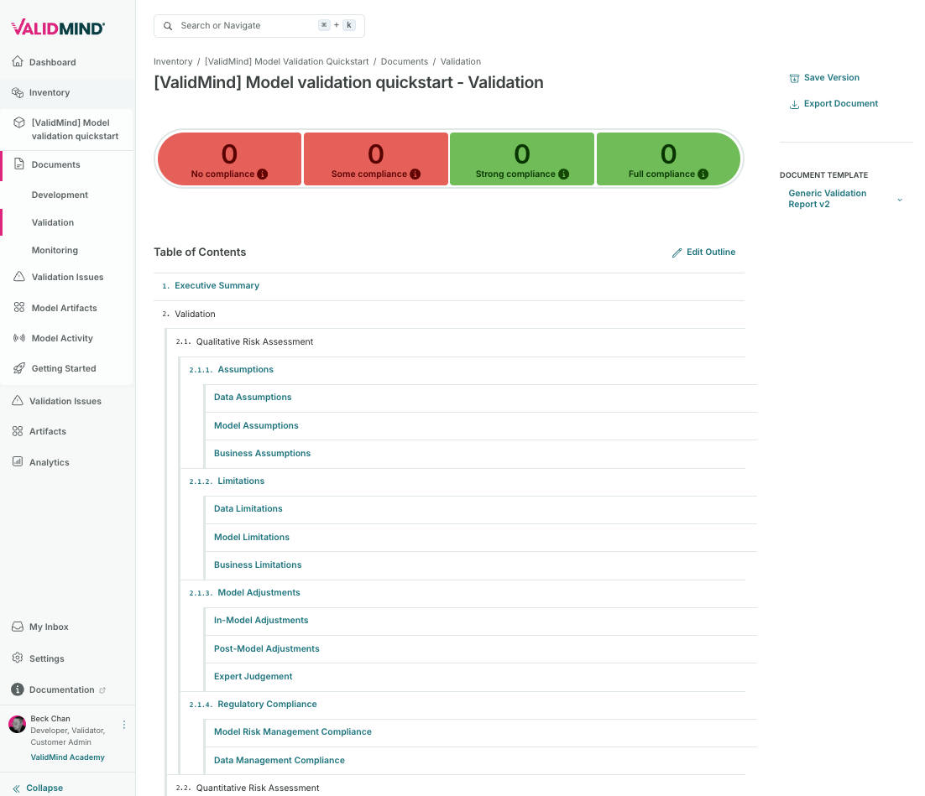The image size is (925, 796).
Task: Open Model Limitations entry
Action: pyautogui.click(x=251, y=537)
